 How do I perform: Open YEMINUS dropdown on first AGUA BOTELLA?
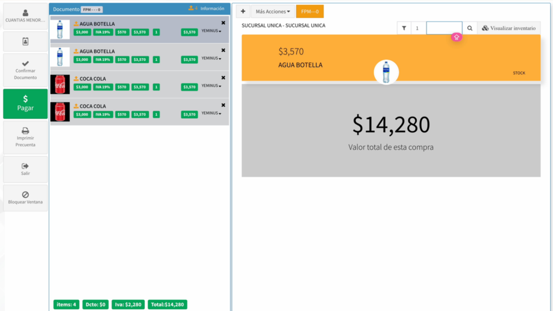(211, 31)
